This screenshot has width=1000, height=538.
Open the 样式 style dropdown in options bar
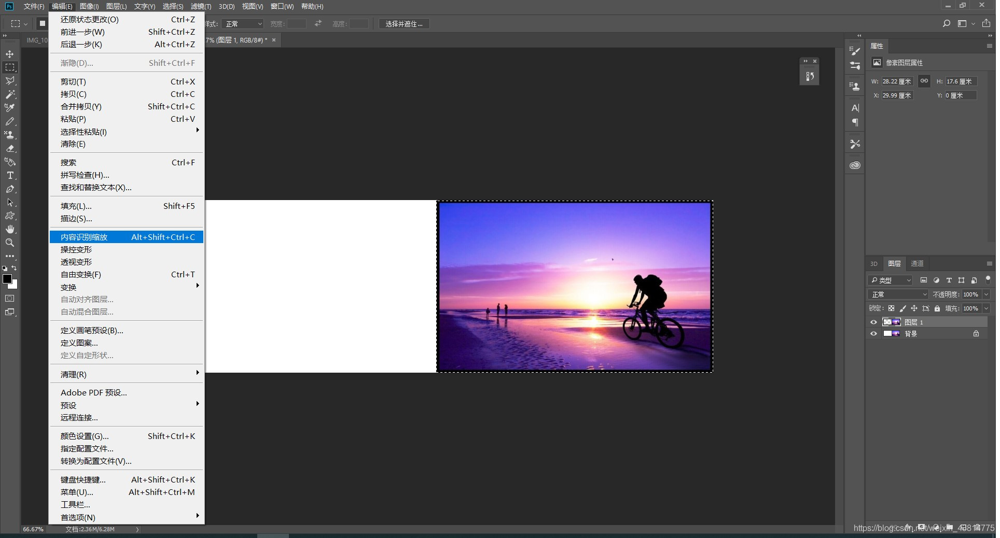(x=243, y=24)
